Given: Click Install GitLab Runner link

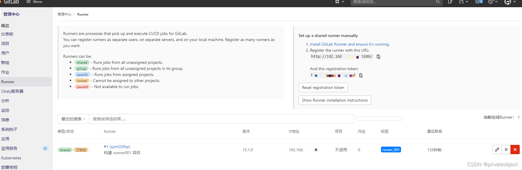Looking at the screenshot, I should point(350,44).
